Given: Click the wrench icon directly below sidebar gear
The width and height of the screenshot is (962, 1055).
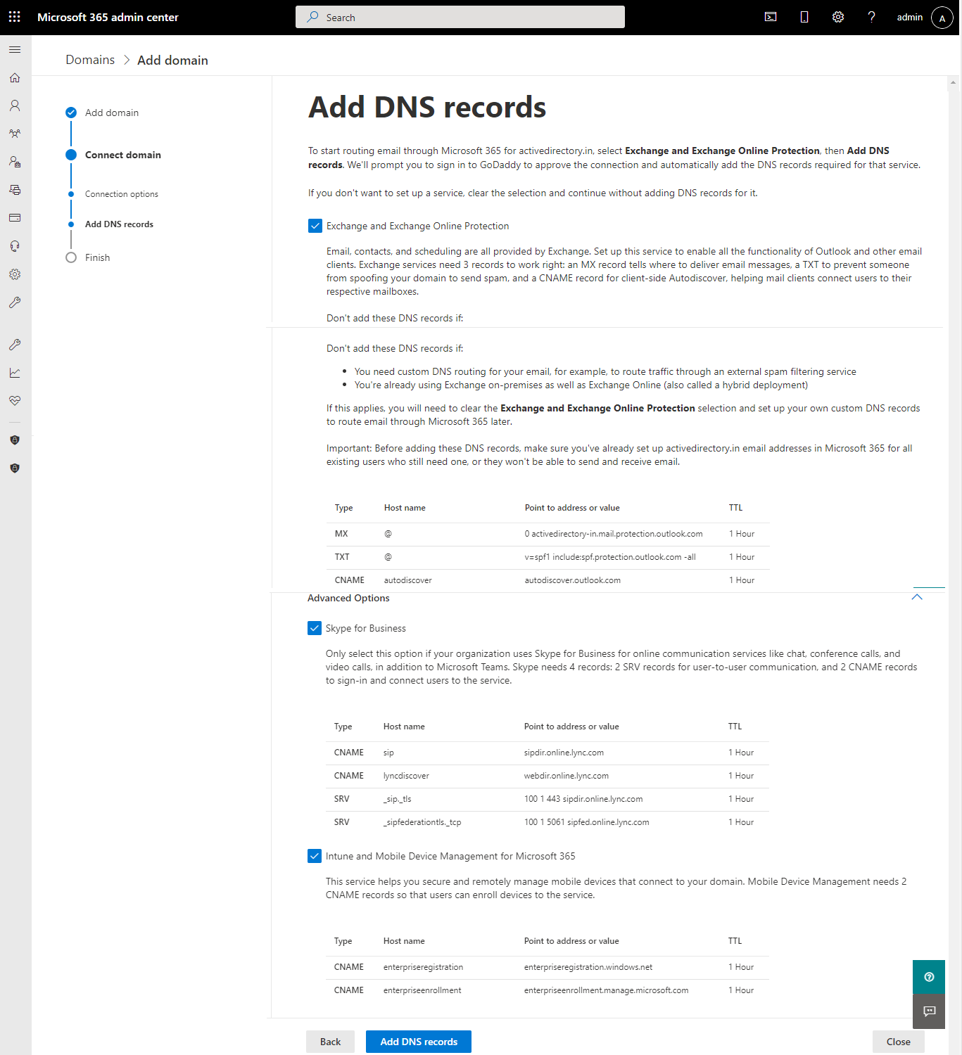Looking at the screenshot, I should [x=15, y=302].
